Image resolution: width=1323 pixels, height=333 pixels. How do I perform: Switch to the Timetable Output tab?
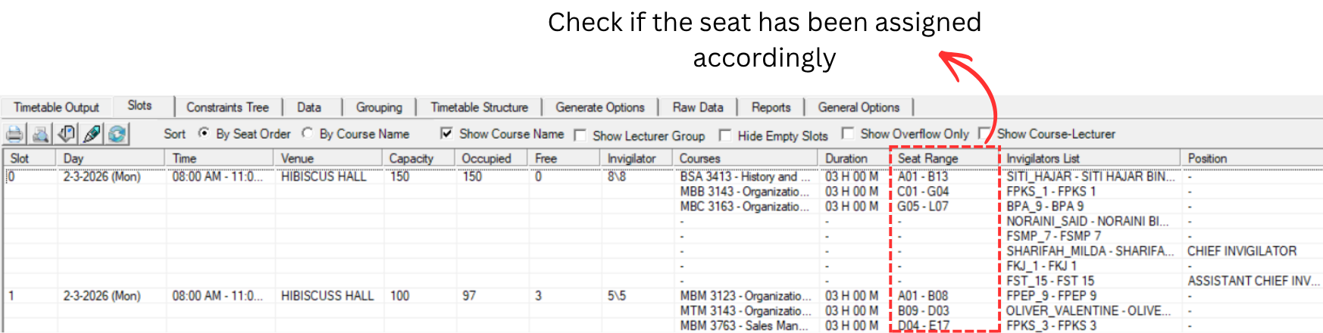point(57,107)
